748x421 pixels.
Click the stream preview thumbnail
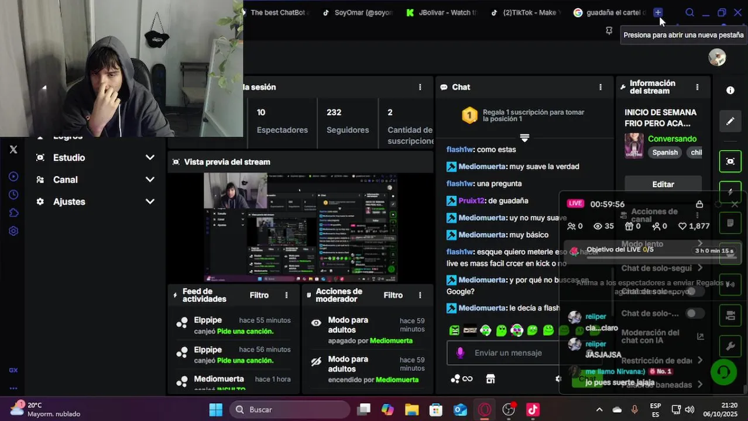pos(300,227)
